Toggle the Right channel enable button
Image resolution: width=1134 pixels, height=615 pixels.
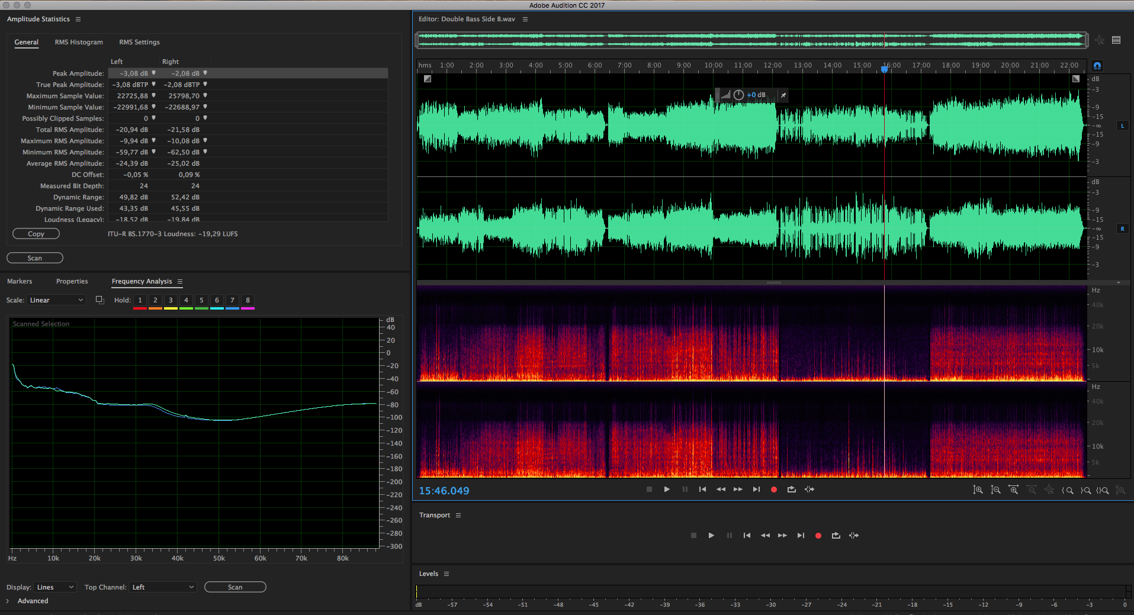(1122, 229)
